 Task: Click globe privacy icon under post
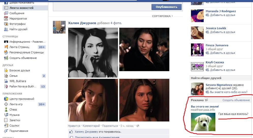coord(138,126)
